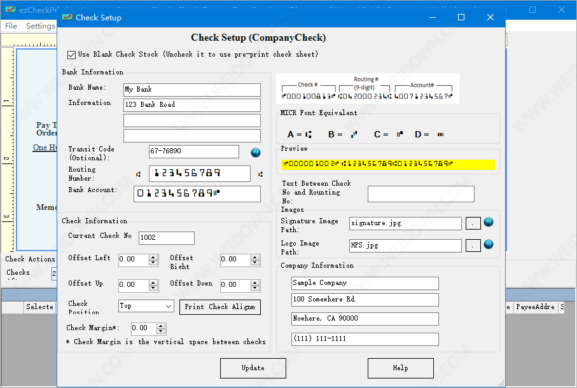Viewport: 577px width, 388px height.
Task: Open the Settings menu in ezCheckPrinting
Action: [41, 25]
